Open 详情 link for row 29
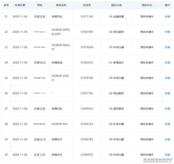174x164 pixels. (167, 139)
